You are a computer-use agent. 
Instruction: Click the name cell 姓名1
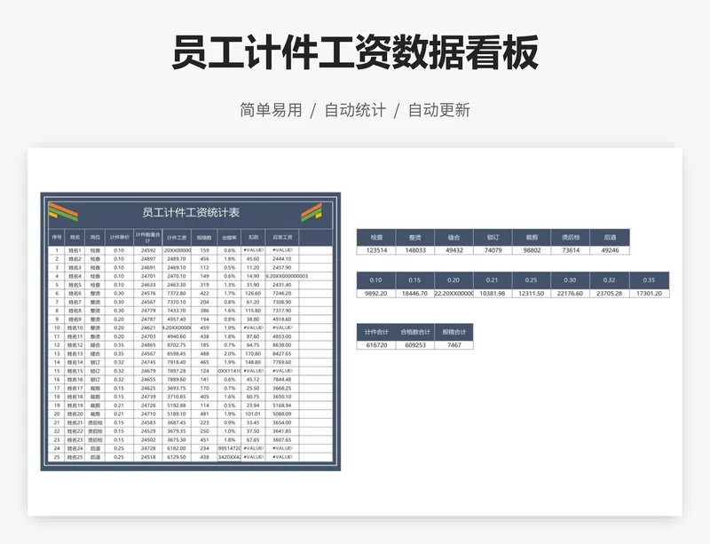tap(75, 250)
